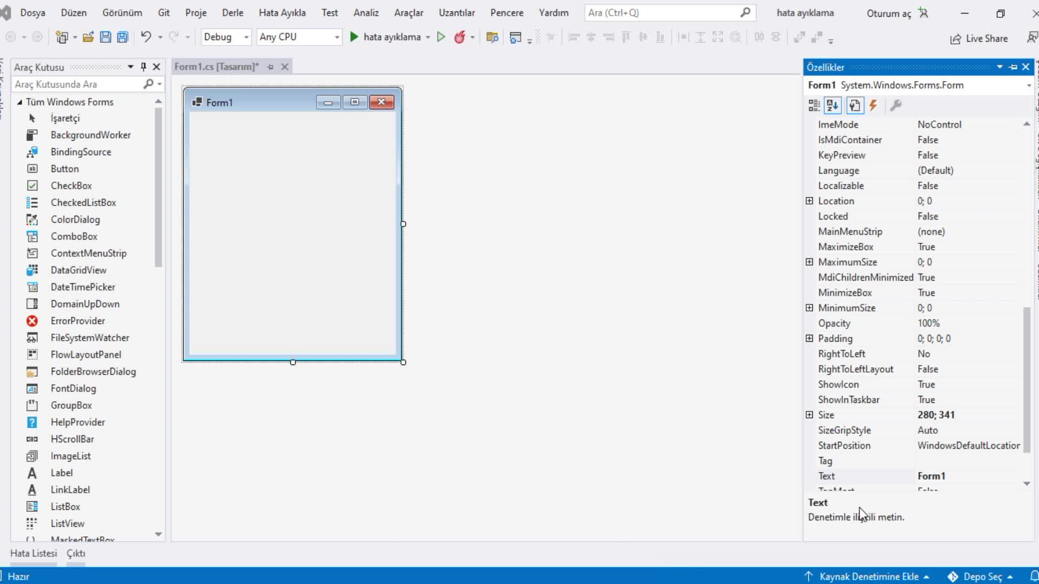
Task: Pin the Araç Kutusu panel
Action: [x=143, y=67]
